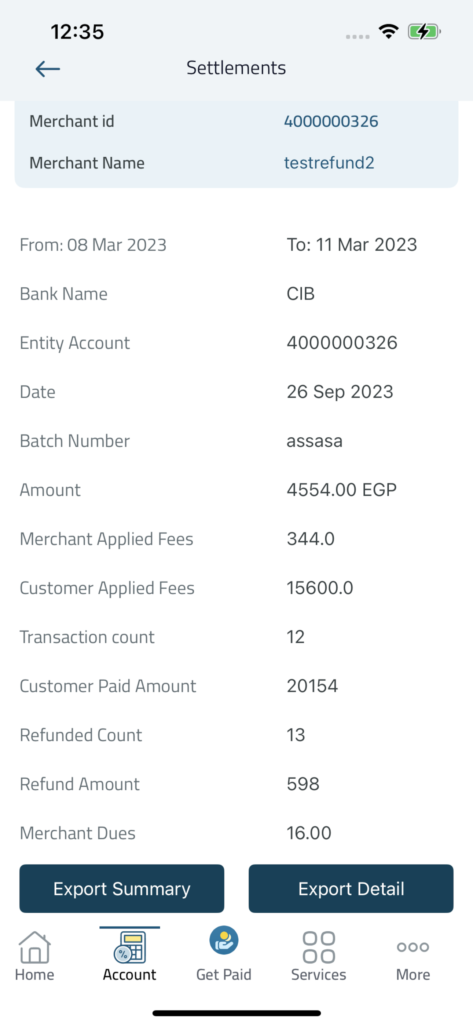Image resolution: width=473 pixels, height=1026 pixels.
Task: Select the To 11 Mar 2023 date
Action: click(352, 244)
